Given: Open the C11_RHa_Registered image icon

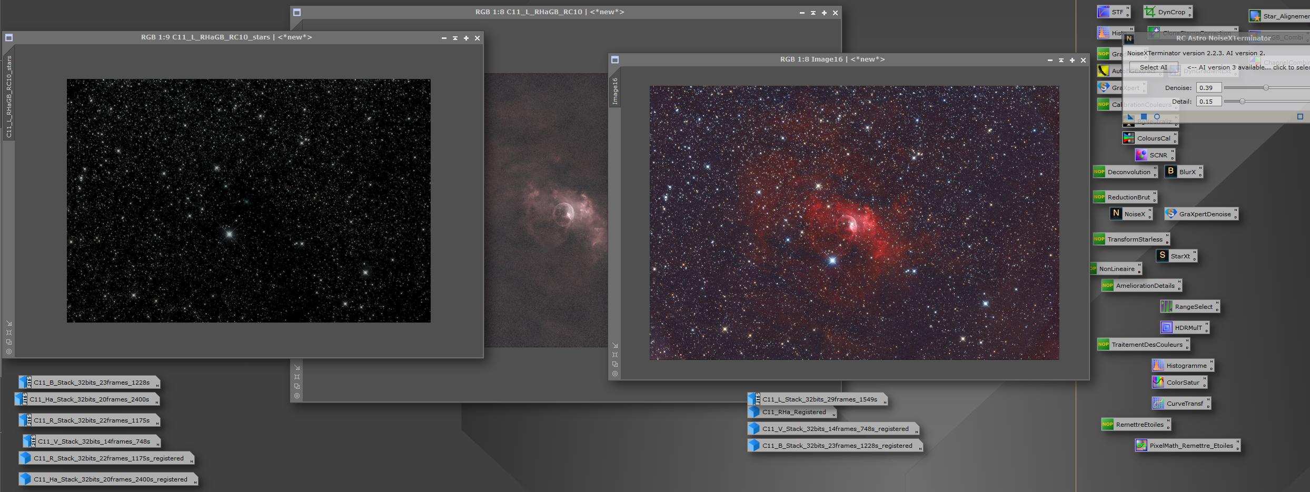Looking at the screenshot, I should [791, 412].
